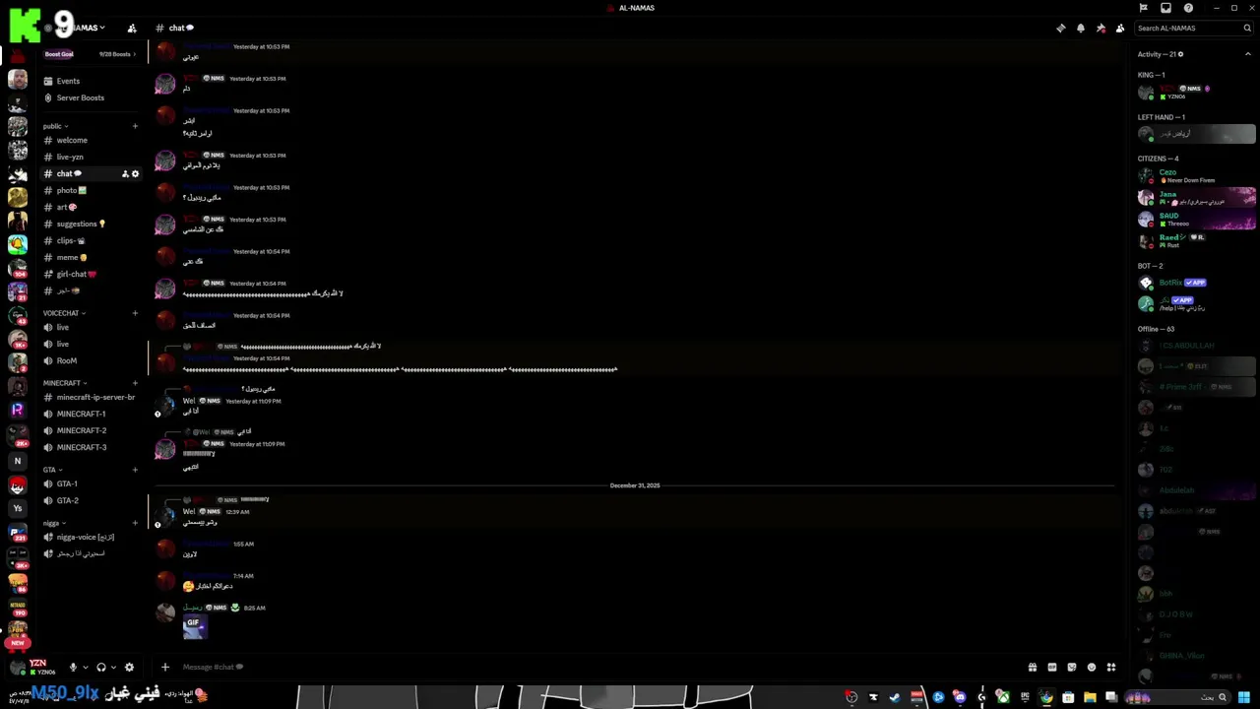Image resolution: width=1260 pixels, height=709 pixels.
Task: Open the gift icon in message bar
Action: 1032,667
